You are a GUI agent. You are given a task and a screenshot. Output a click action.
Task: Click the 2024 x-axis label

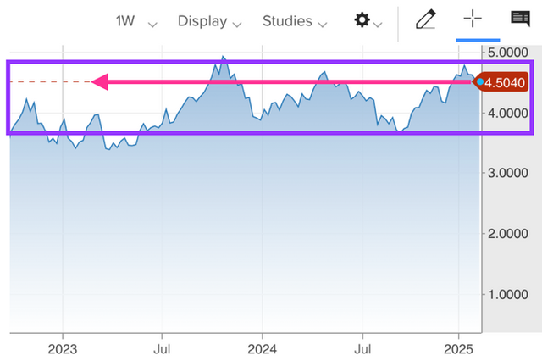click(262, 349)
